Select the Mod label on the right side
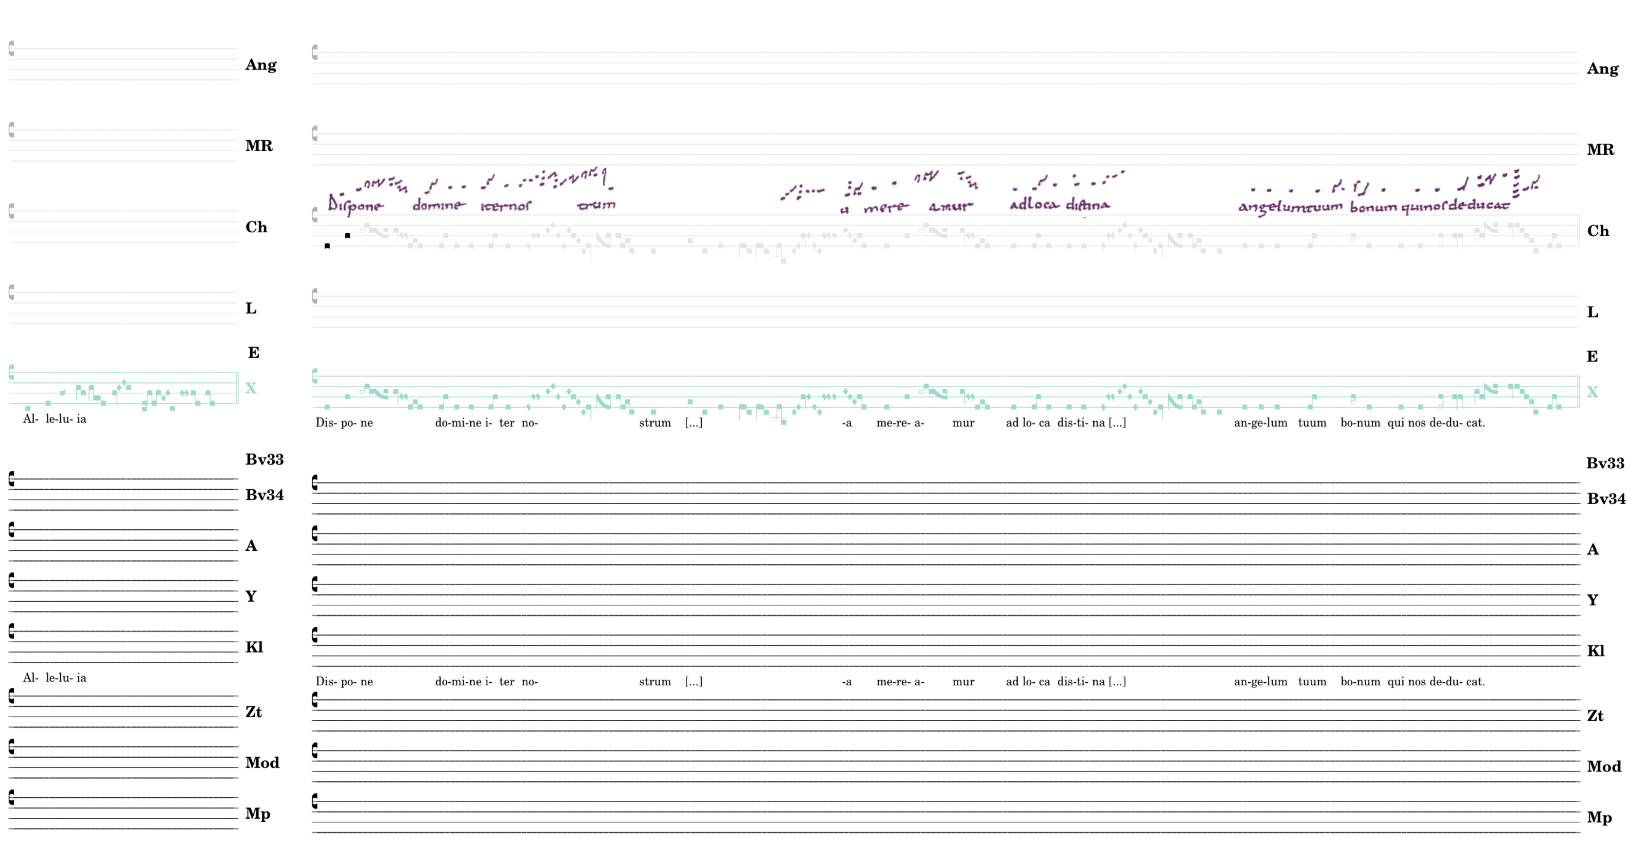Image resolution: width=1639 pixels, height=858 pixels. point(1603,767)
